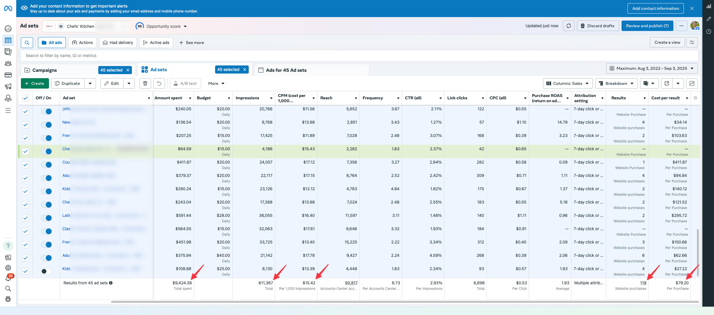Toggle off the $240.05 ad set switch
This screenshot has width=714, height=315.
point(46,111)
